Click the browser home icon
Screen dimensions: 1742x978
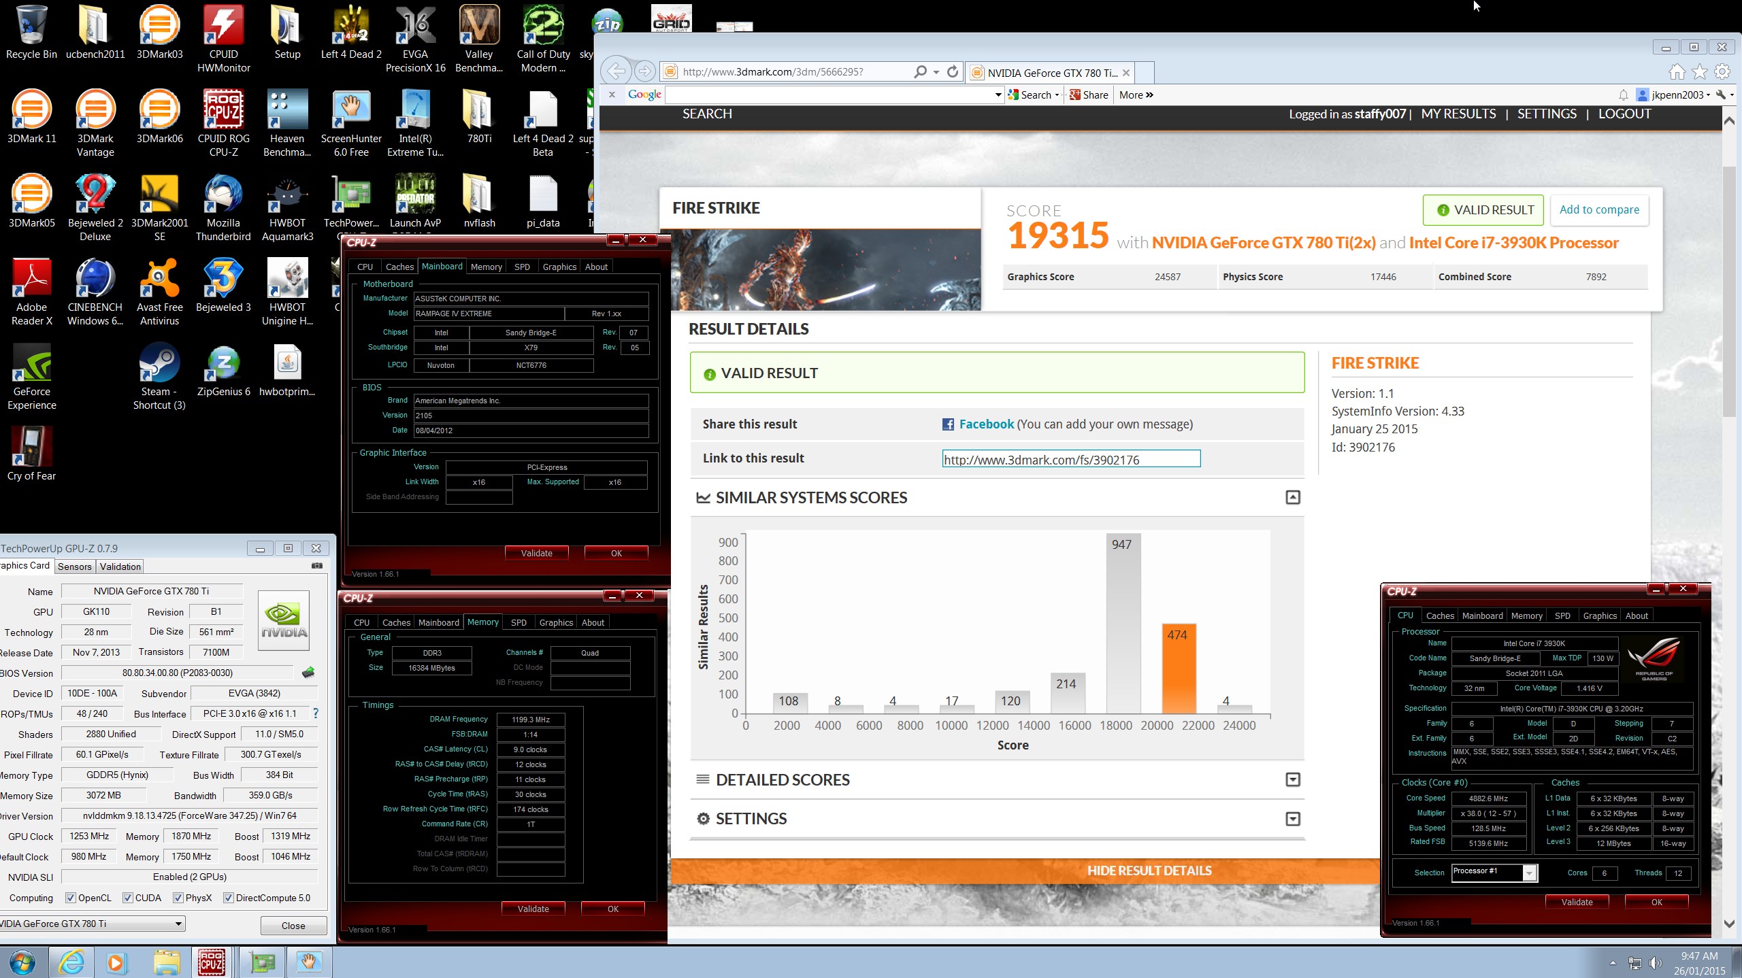coord(1677,71)
